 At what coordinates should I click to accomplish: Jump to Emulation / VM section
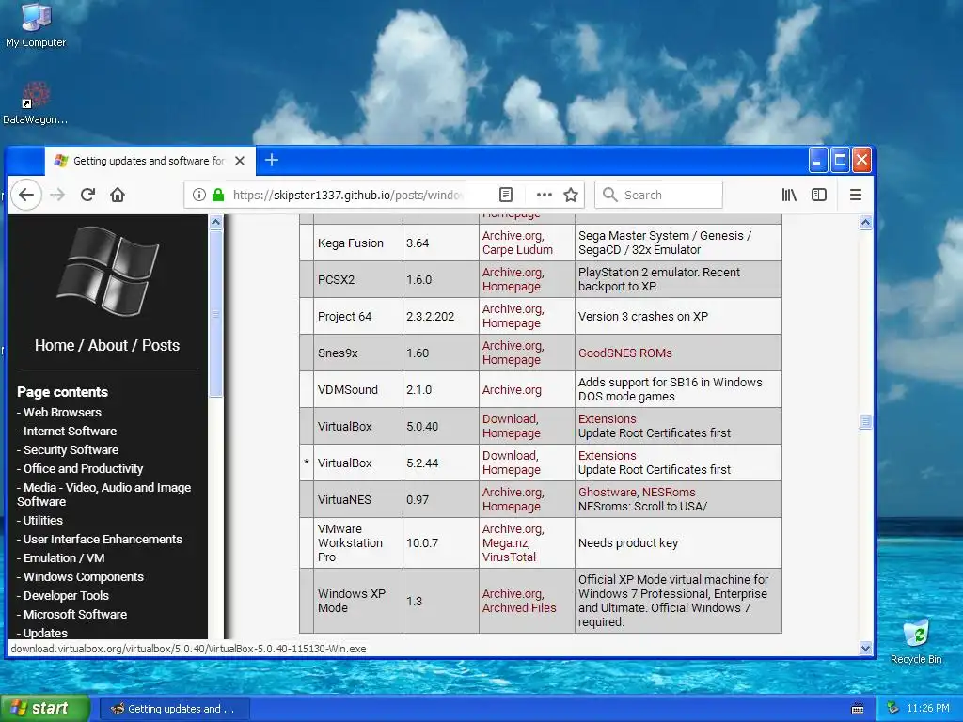[64, 558]
